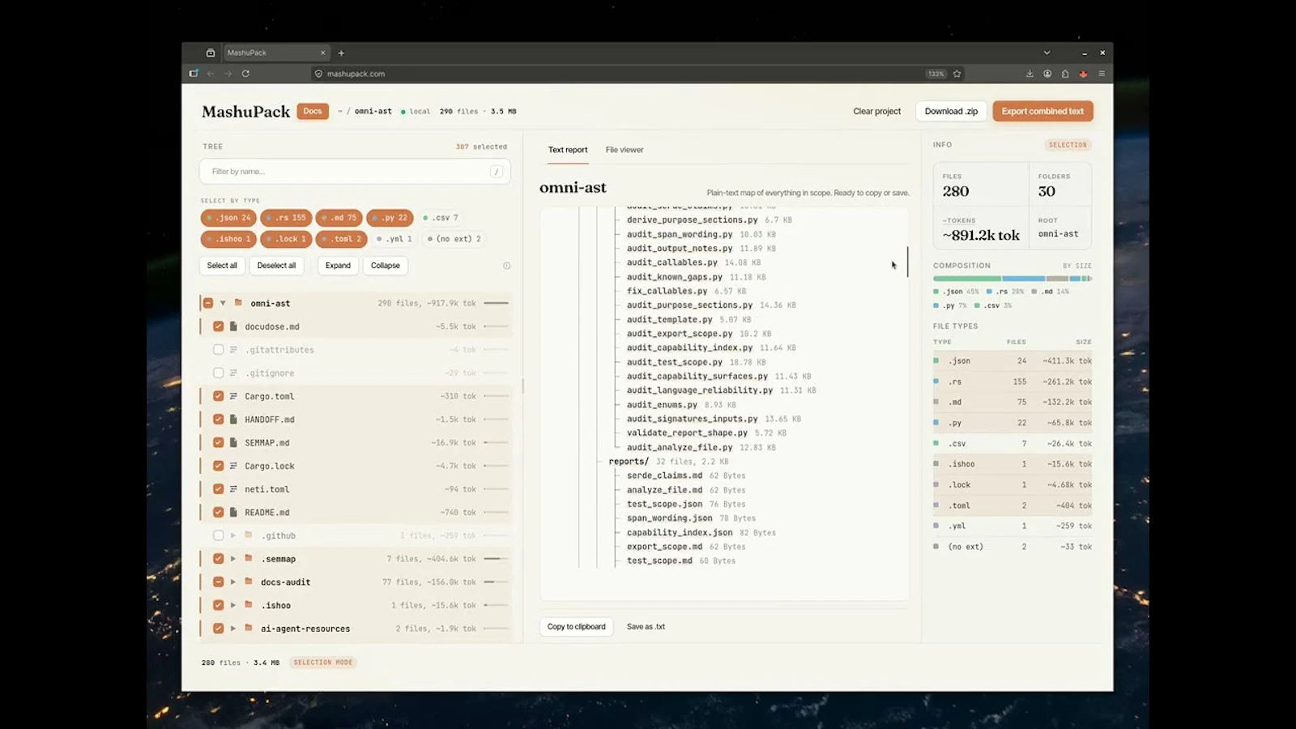The width and height of the screenshot is (1296, 729).
Task: Expand the .semmap folder arrow
Action: (x=233, y=559)
